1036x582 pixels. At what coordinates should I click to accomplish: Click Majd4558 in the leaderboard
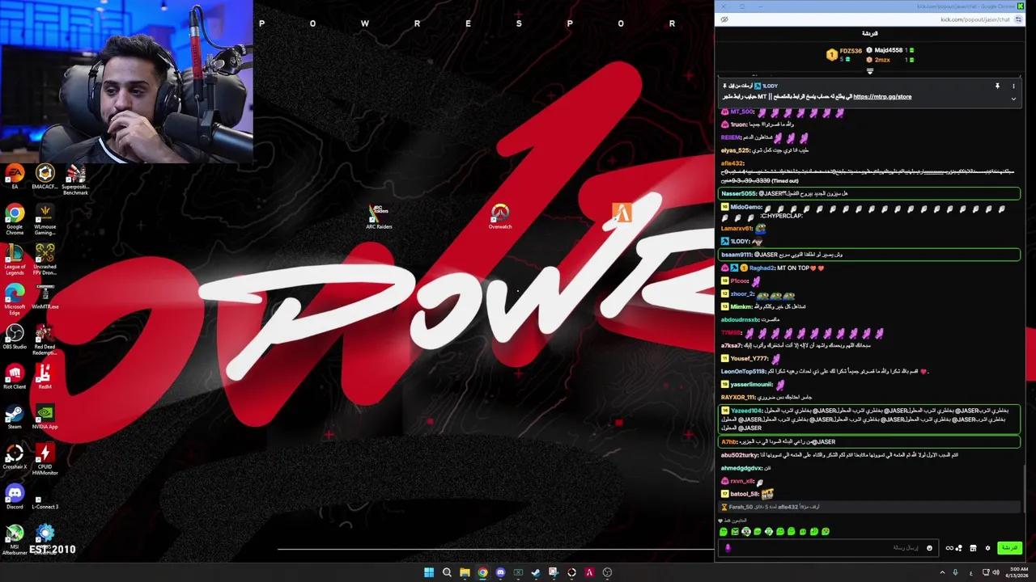888,50
